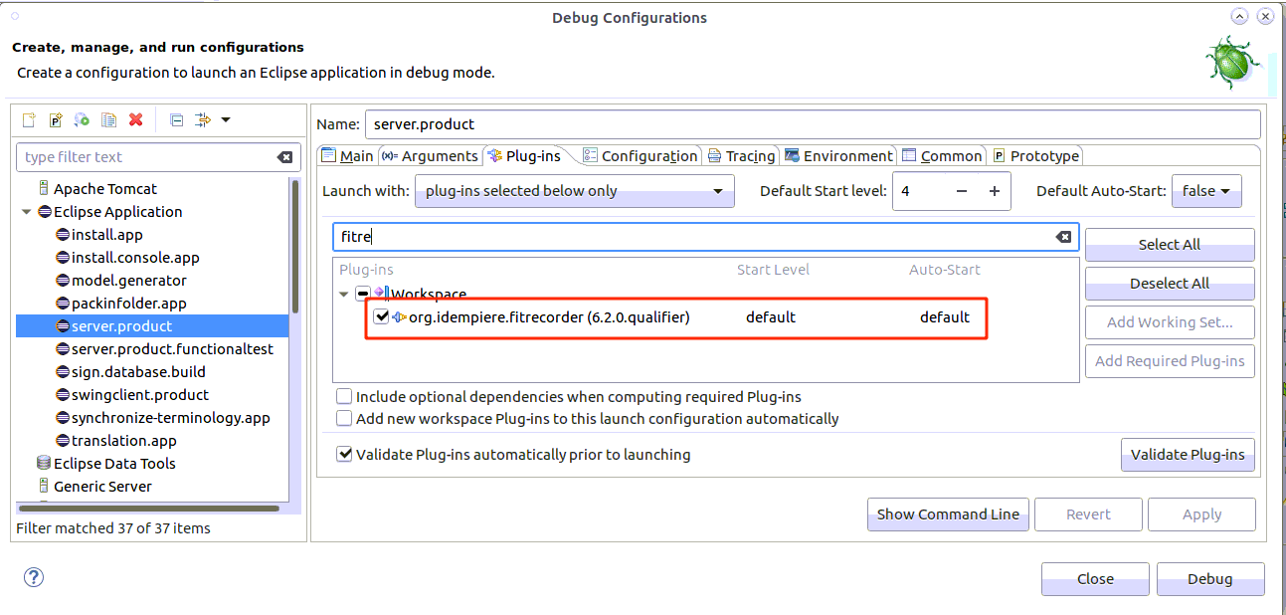Open filter launch configurations settings
1286x615 pixels.
pos(203,119)
